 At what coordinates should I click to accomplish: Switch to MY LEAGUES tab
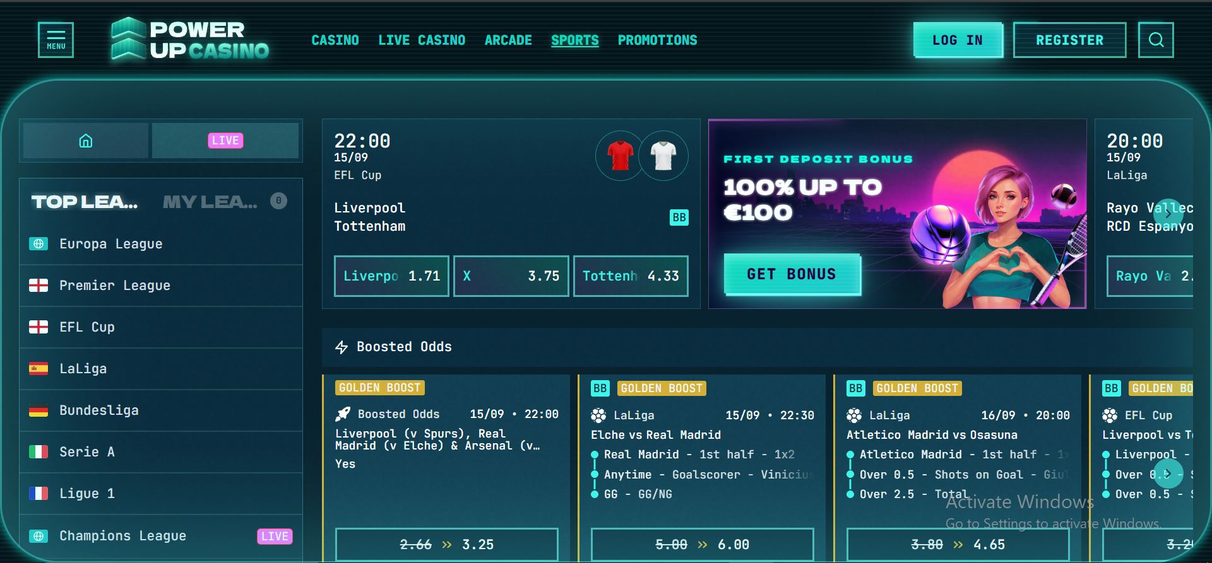[x=210, y=202]
